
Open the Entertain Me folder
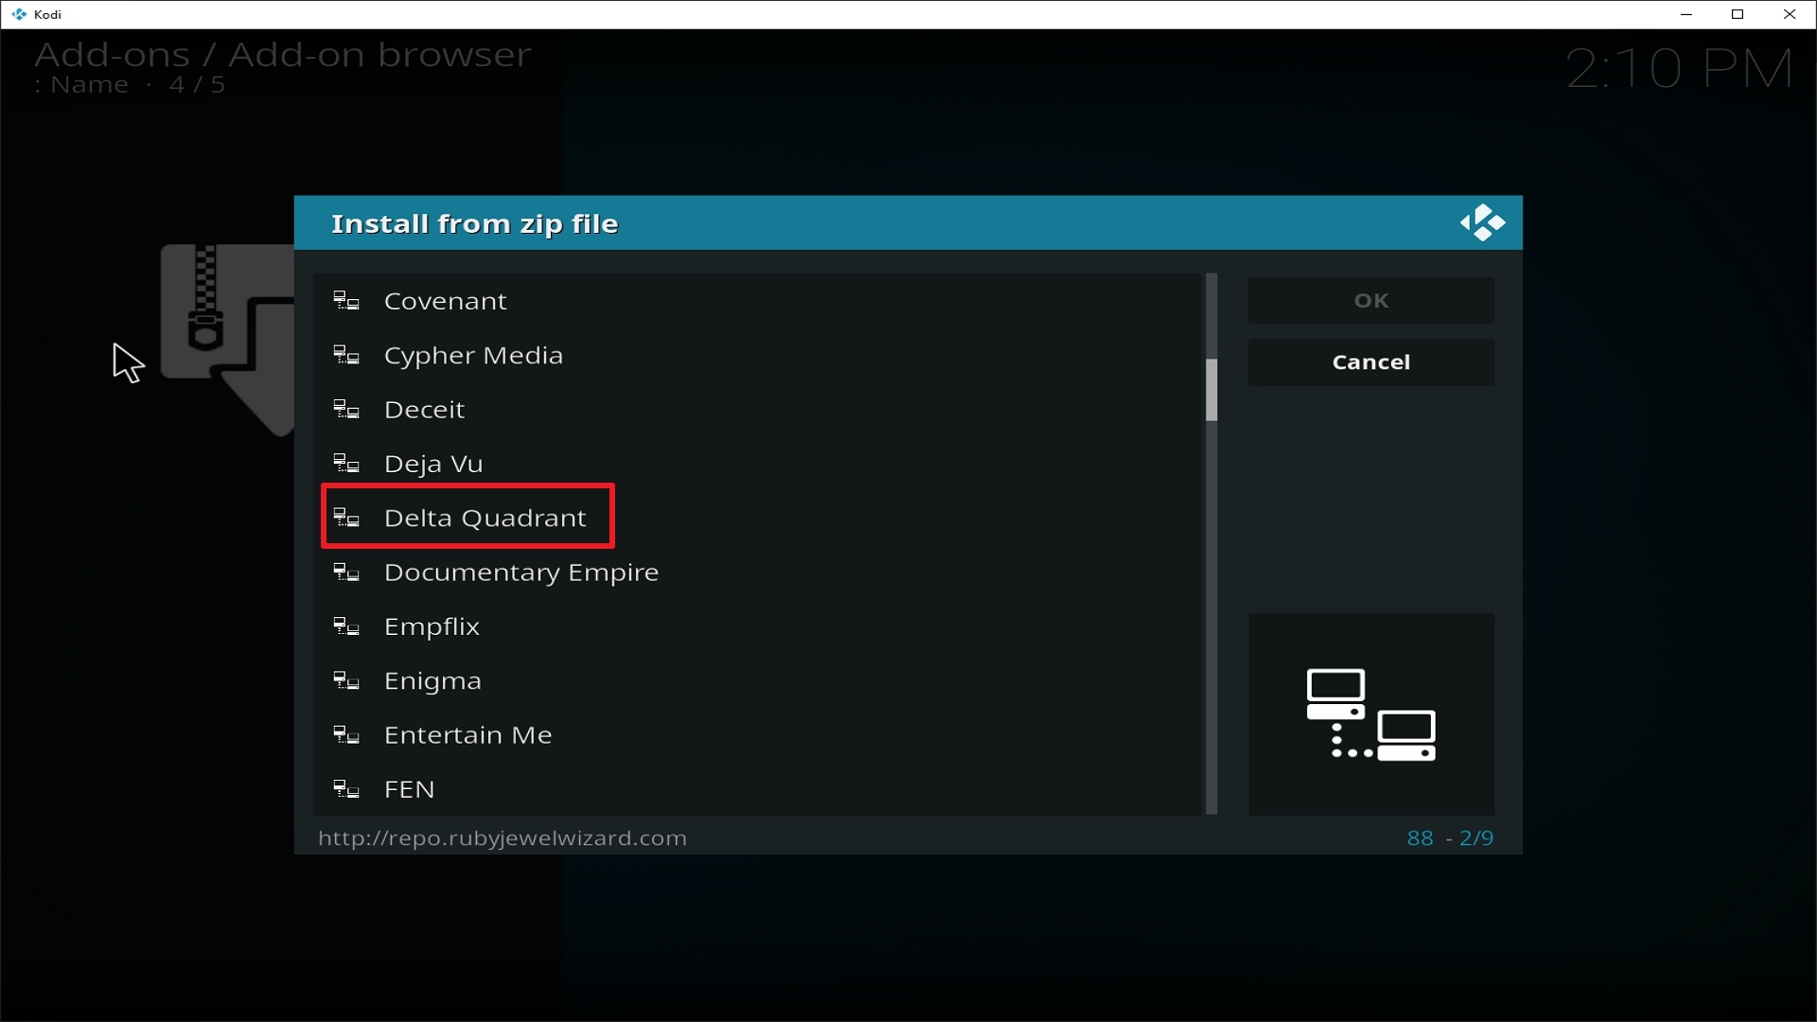[757, 735]
